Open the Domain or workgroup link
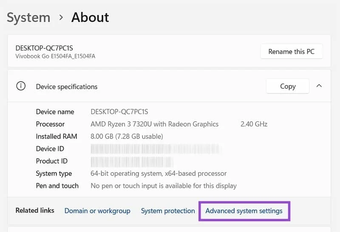Viewport: 340px width, 232px height. [x=97, y=211]
